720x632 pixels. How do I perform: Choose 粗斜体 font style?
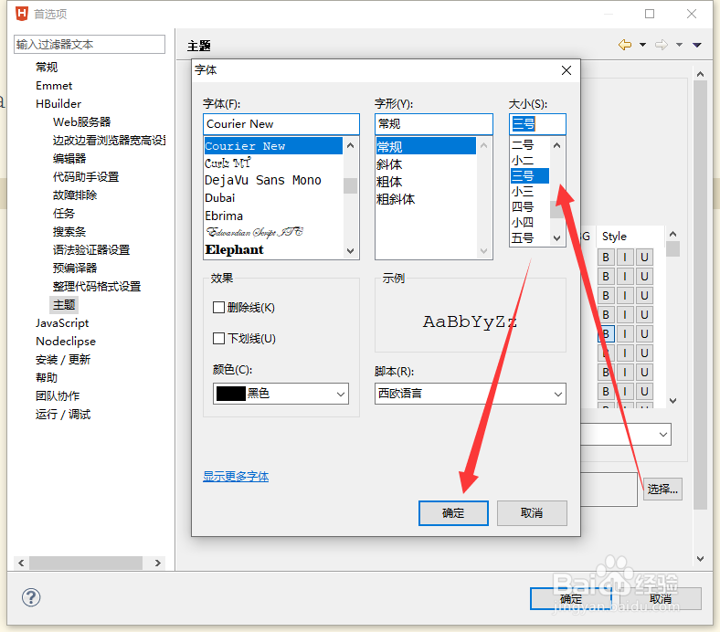click(x=396, y=199)
